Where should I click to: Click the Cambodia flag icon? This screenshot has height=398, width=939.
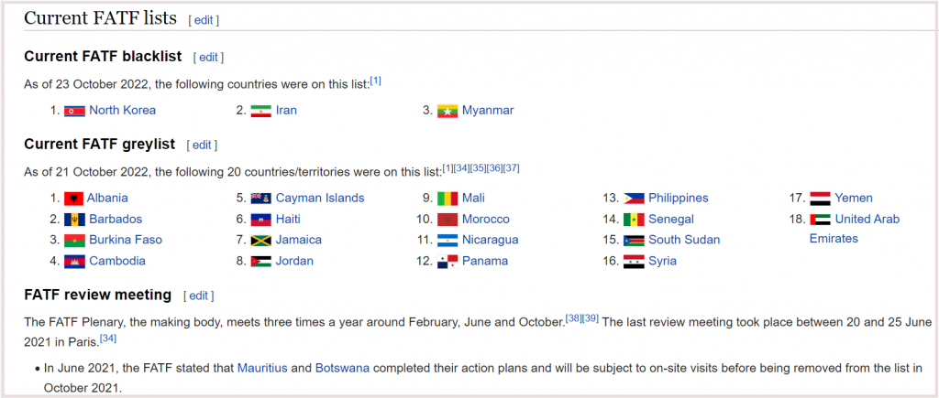(x=74, y=261)
